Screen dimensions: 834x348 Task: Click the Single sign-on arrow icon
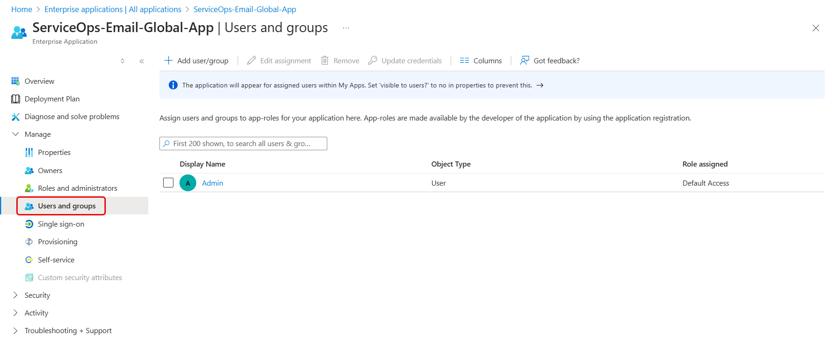29,224
